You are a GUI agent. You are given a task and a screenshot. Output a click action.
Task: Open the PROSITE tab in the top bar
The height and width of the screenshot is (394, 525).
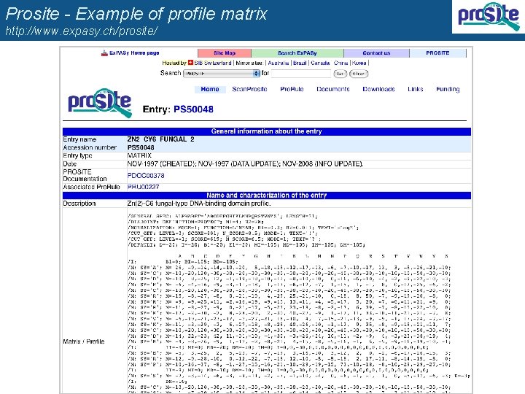tap(437, 53)
